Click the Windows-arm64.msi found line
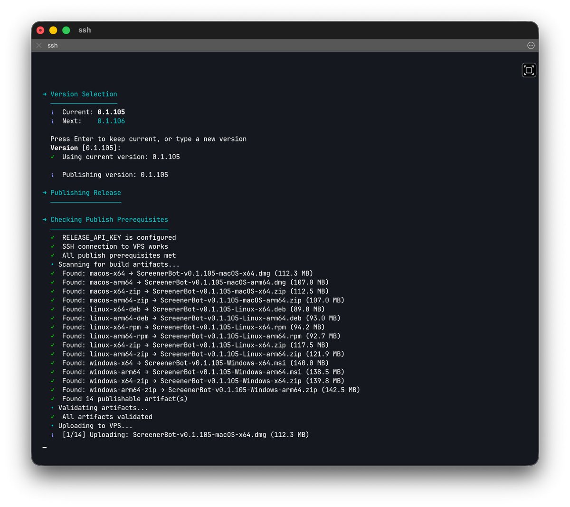This screenshot has height=507, width=570. point(203,372)
